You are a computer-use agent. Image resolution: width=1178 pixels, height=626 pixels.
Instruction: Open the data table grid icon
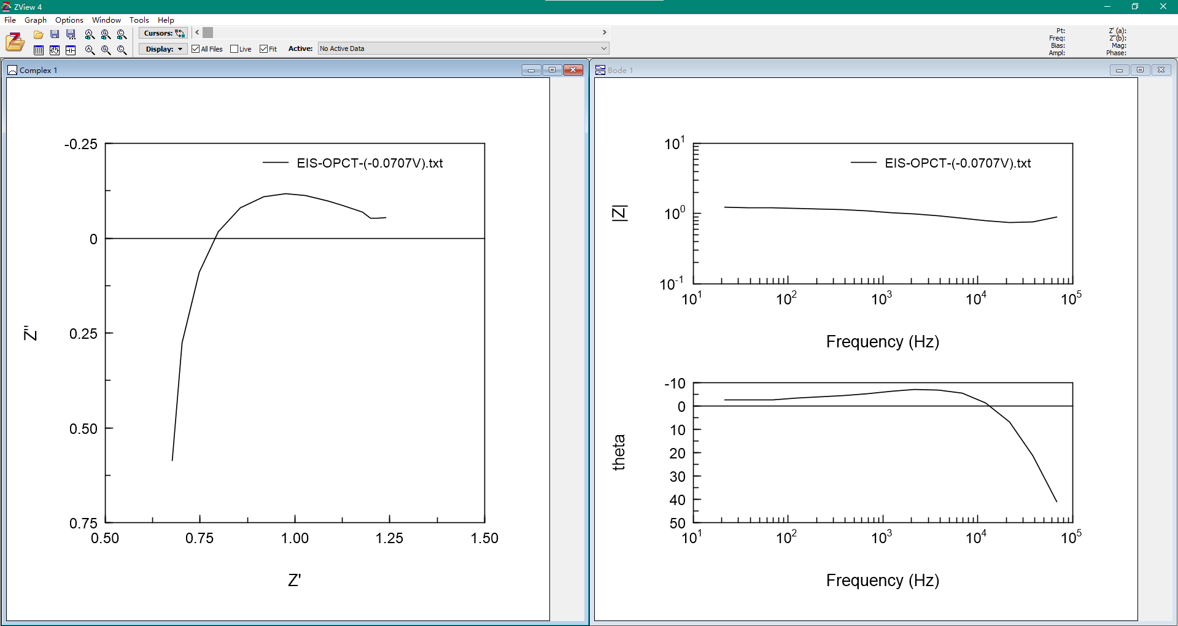click(x=39, y=50)
